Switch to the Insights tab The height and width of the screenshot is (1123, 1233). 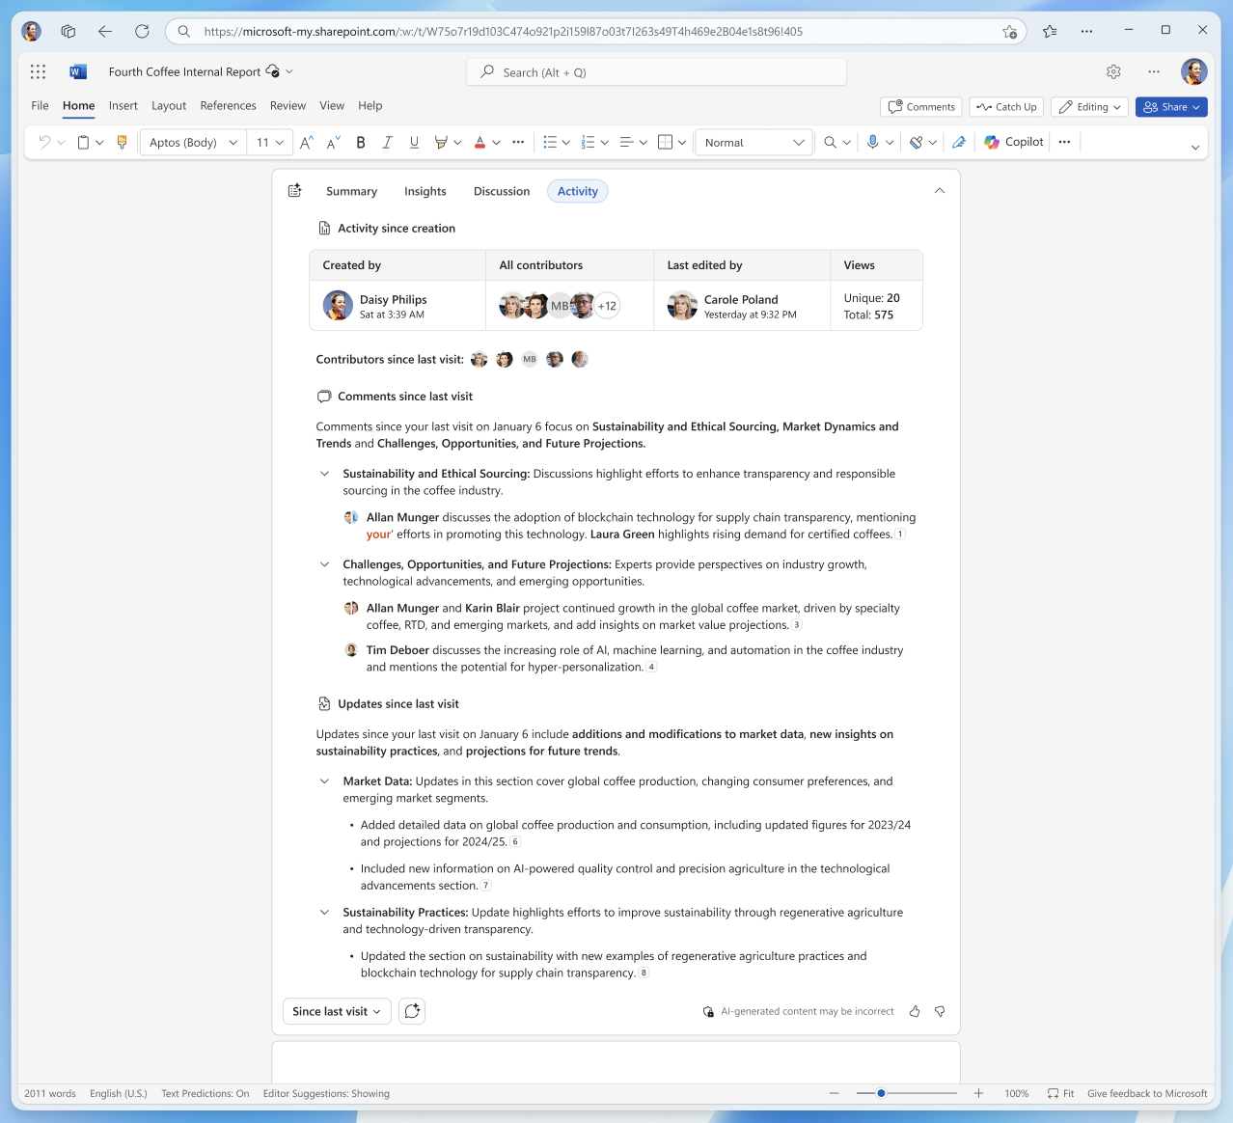[x=425, y=191]
